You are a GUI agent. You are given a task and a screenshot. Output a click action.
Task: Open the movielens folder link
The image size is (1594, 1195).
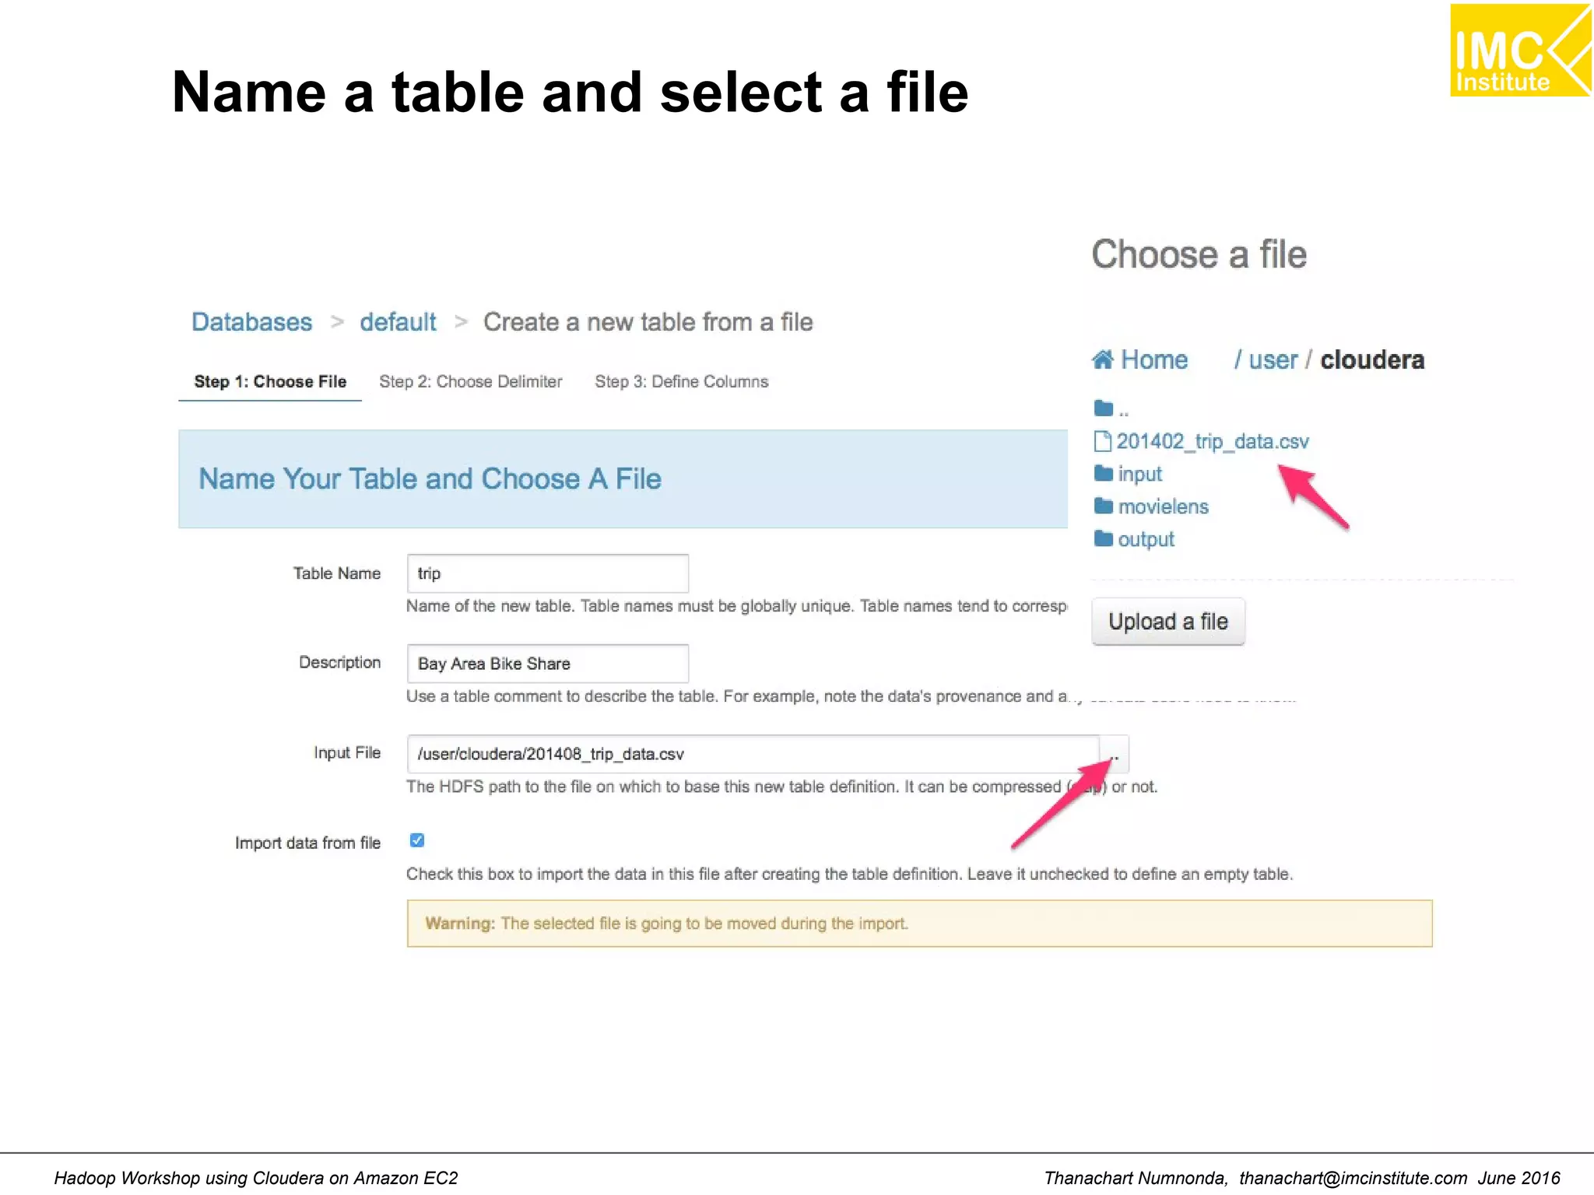pyautogui.click(x=1164, y=506)
